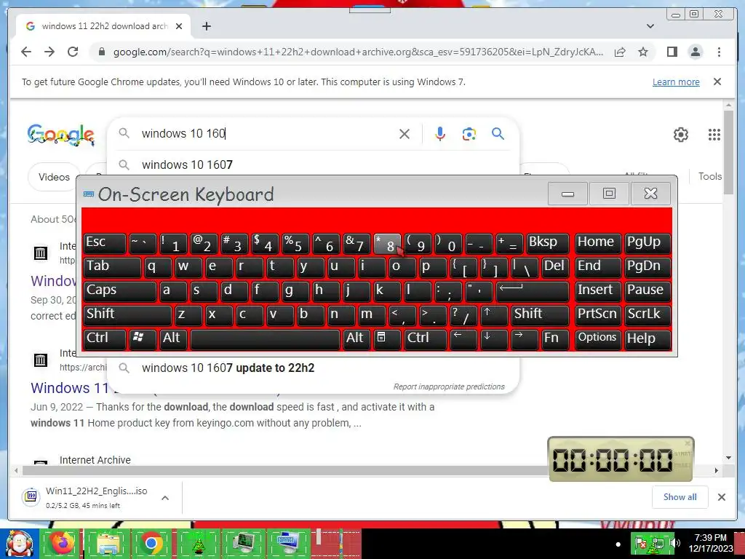This screenshot has height=559, width=745.
Task: Click Show all downloads
Action: 680,497
